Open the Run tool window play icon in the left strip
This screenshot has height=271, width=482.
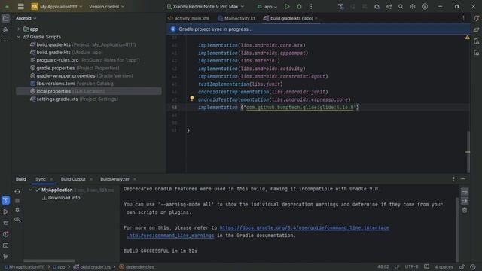pyautogui.click(x=5, y=212)
